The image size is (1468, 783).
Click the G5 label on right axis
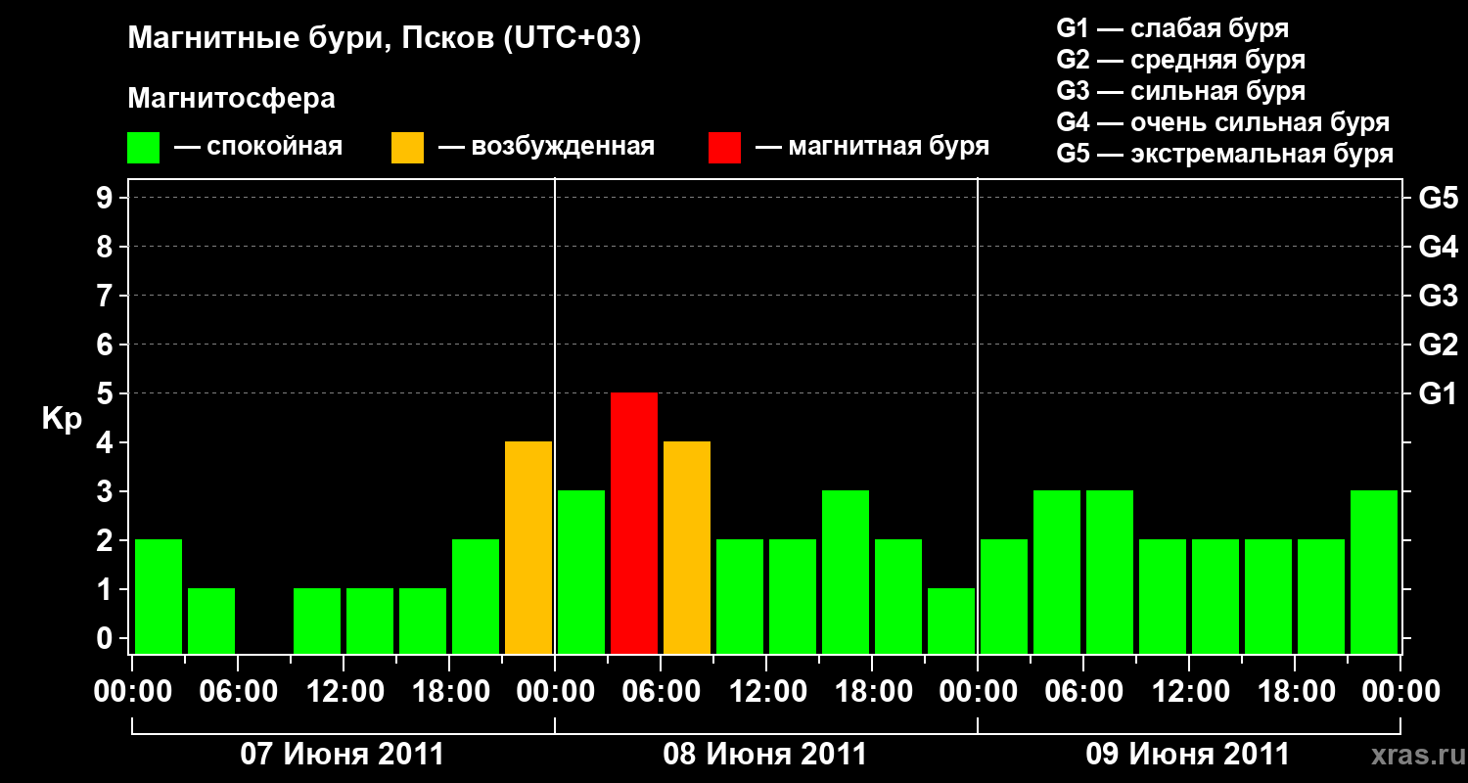pos(1439,198)
